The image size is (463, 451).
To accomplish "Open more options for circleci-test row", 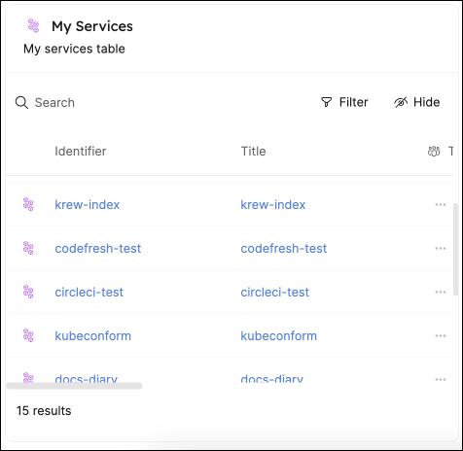I will (441, 292).
